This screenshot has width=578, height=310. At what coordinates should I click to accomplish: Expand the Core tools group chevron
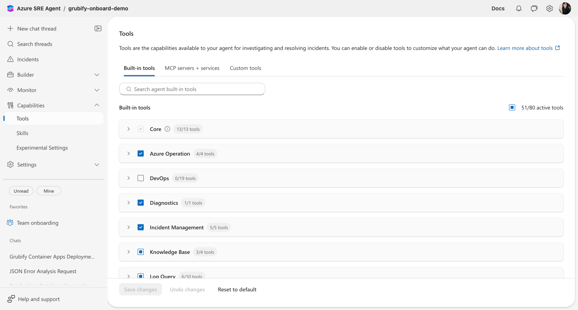click(129, 129)
